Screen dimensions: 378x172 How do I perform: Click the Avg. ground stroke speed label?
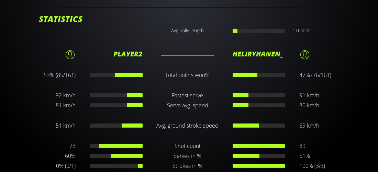[187, 126]
